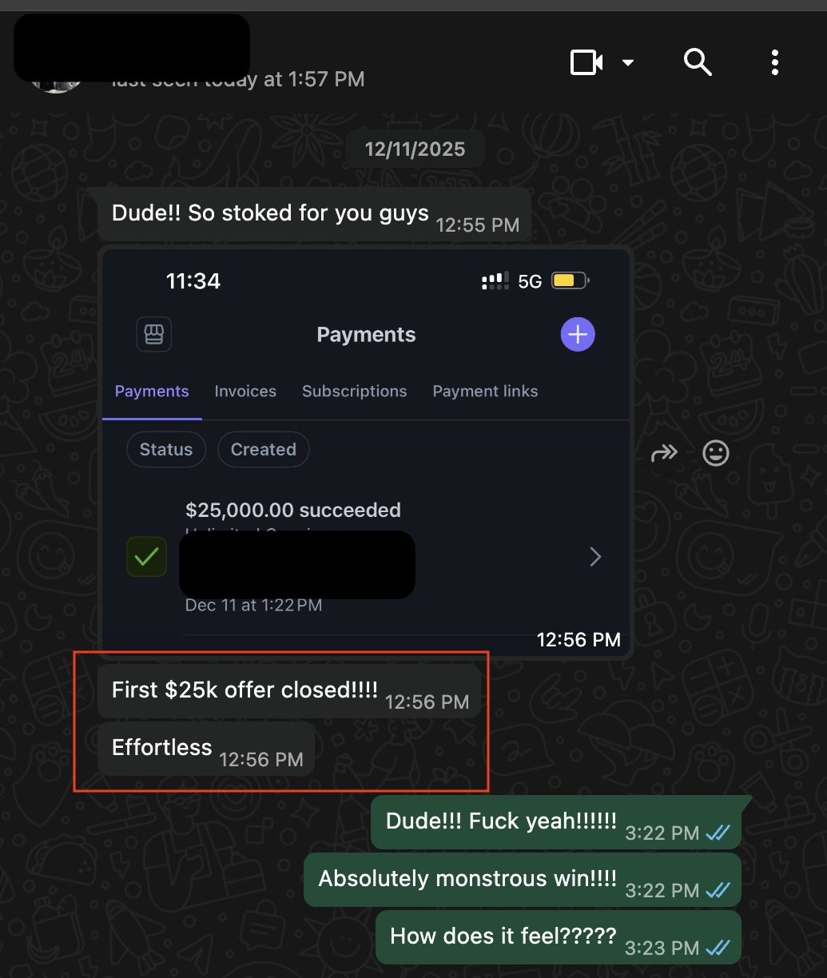The width and height of the screenshot is (827, 978).
Task: Open the Payment links tab
Action: pos(485,392)
